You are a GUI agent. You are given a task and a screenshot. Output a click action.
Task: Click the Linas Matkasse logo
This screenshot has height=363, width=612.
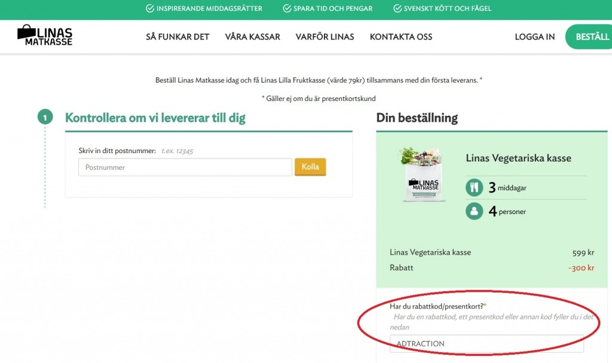point(44,35)
